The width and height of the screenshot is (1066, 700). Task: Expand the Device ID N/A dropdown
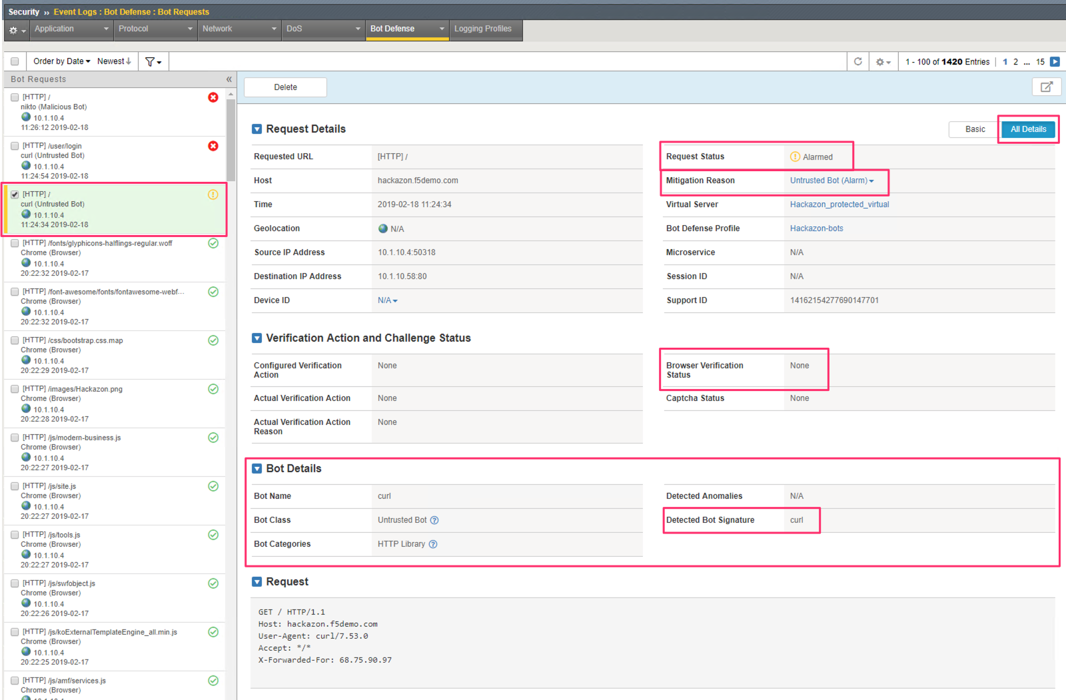click(x=387, y=300)
